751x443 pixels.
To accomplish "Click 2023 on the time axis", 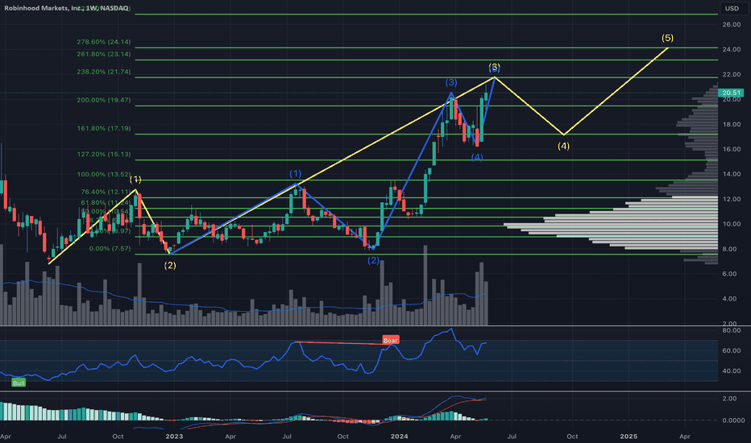I will pos(174,437).
